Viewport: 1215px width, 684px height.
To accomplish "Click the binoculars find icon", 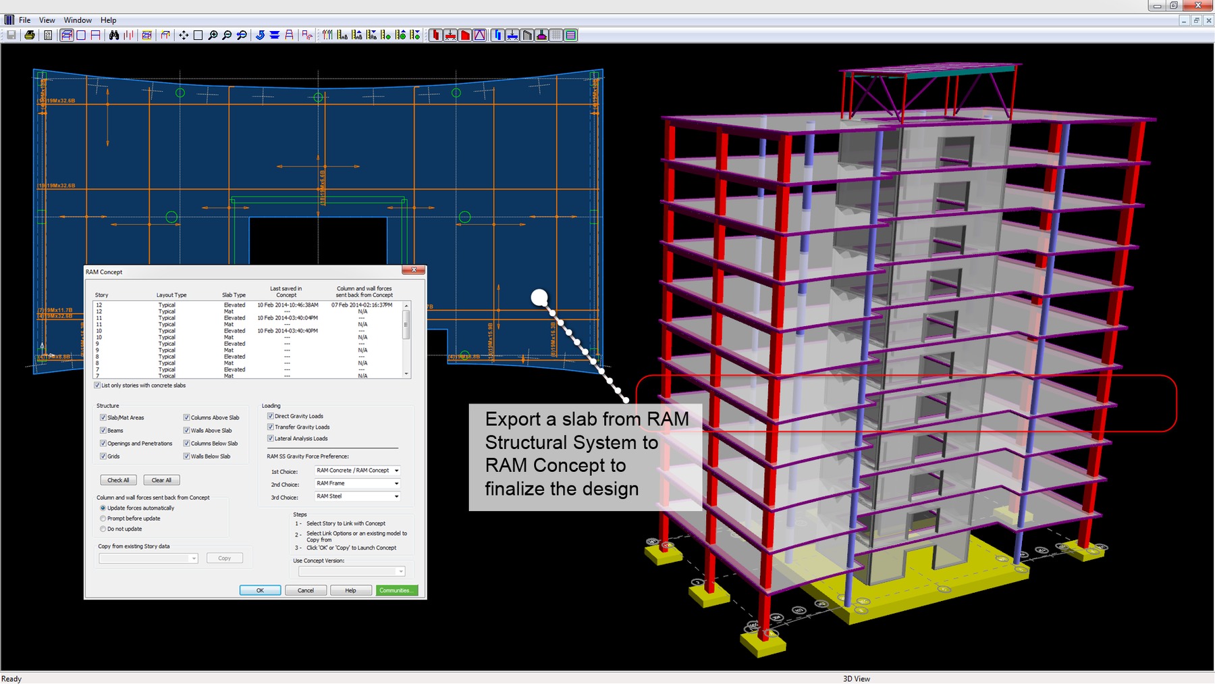I will (x=114, y=35).
